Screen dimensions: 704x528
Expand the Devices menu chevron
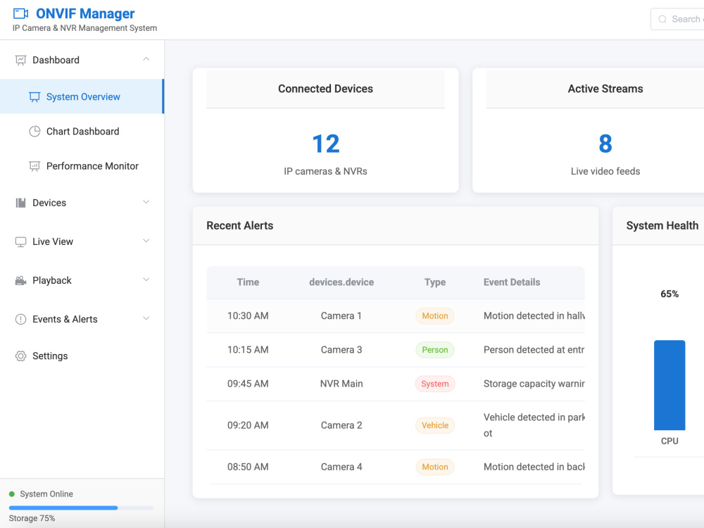(x=146, y=202)
